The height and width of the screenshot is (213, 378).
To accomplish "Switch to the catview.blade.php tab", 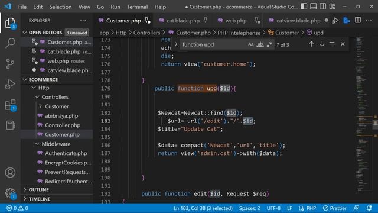I will coord(298,21).
